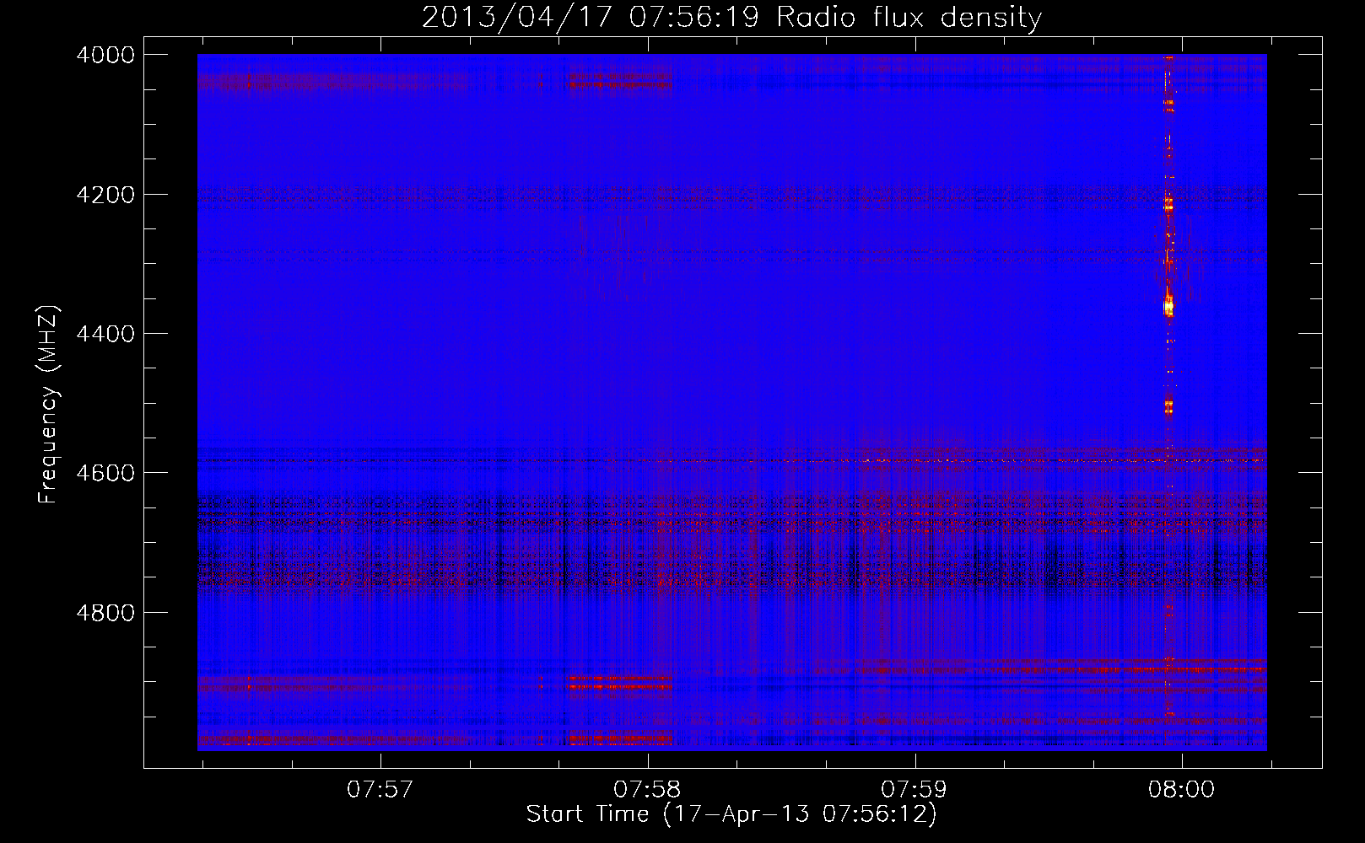Click the 07:57 time tick label

pyautogui.click(x=380, y=790)
